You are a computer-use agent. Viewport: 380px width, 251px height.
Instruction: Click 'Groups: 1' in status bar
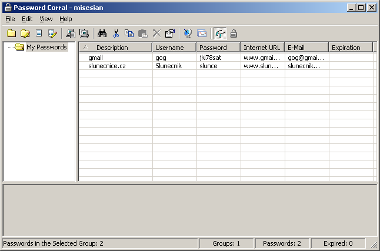pyautogui.click(x=226, y=243)
